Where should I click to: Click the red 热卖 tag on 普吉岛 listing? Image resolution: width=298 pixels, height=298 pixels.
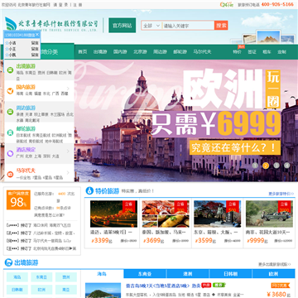(206, 285)
